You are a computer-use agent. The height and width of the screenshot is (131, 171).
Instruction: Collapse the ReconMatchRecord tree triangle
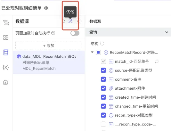[x=92, y=52]
